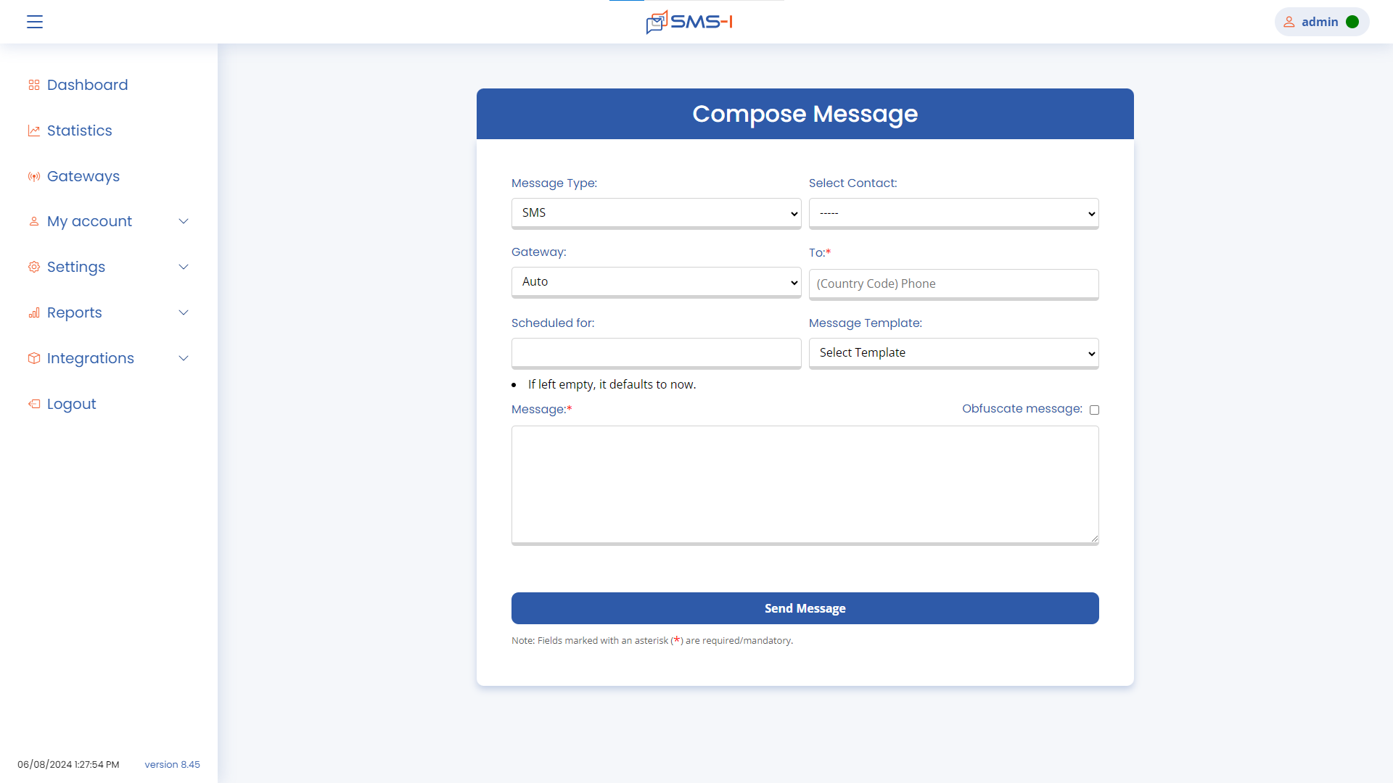Click the Dashboard grid icon

(34, 85)
